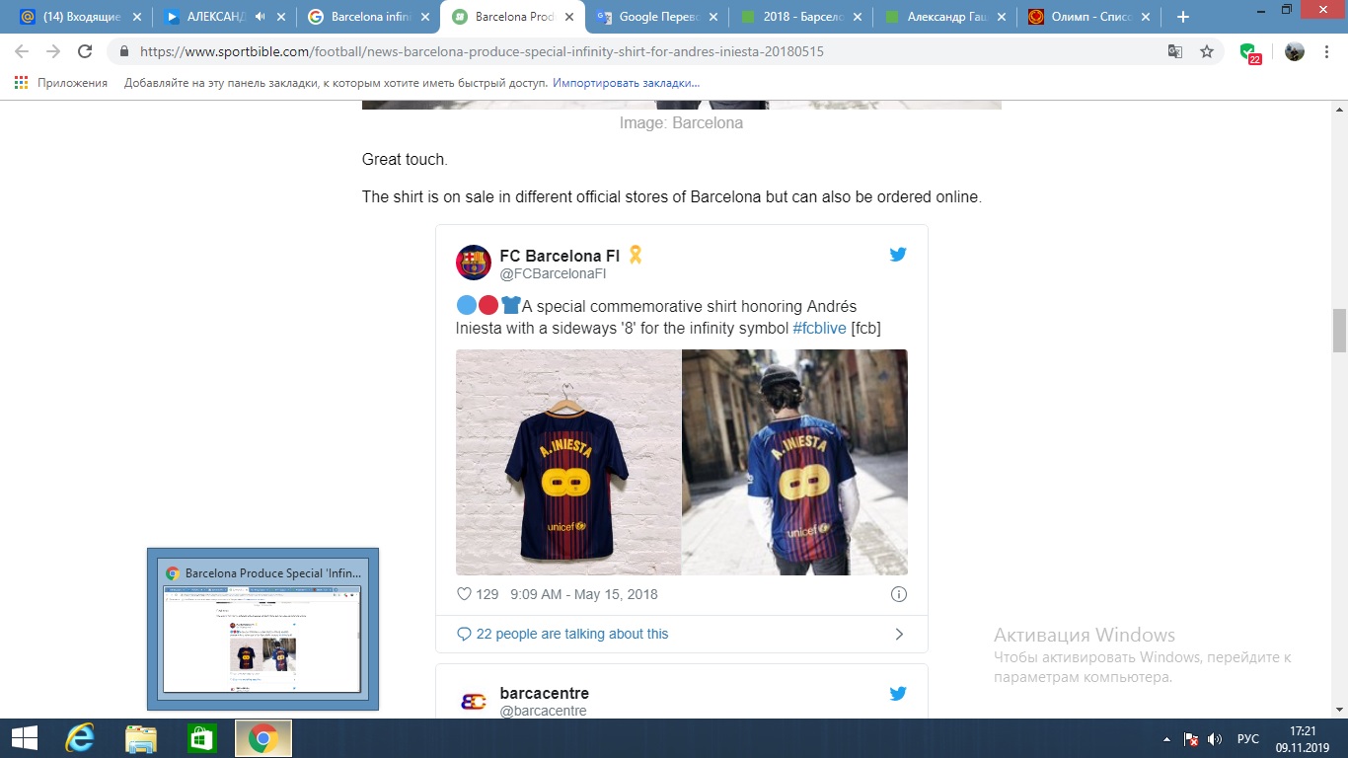
Task: Click the Twitter bird icon on the FC Barcelona FI tweet
Action: pos(898,255)
